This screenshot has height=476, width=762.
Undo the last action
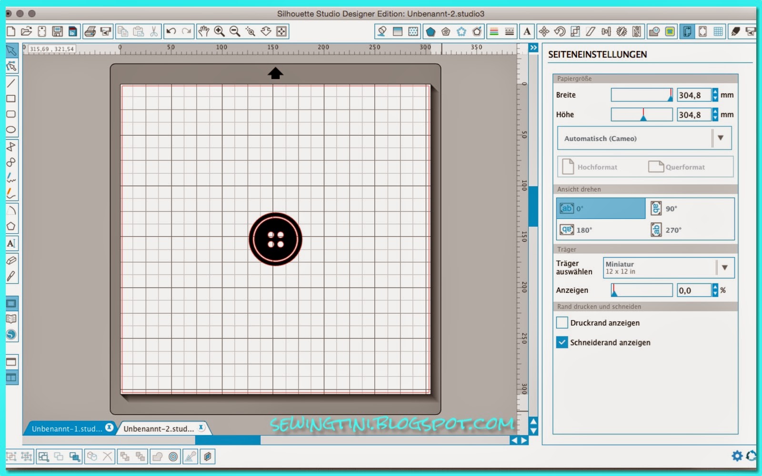pos(171,31)
